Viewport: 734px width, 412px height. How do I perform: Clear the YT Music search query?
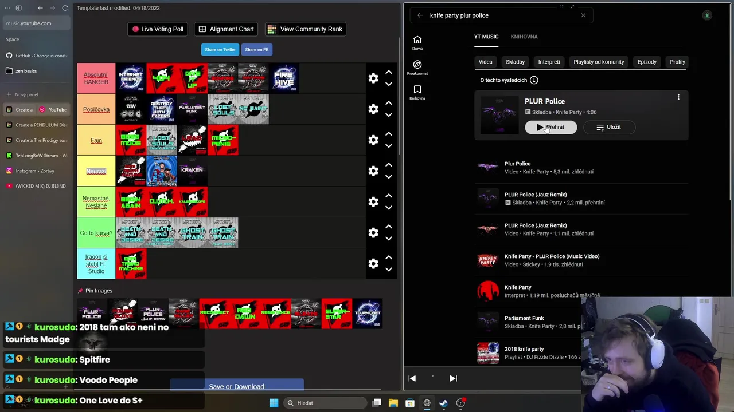pyautogui.click(x=583, y=15)
